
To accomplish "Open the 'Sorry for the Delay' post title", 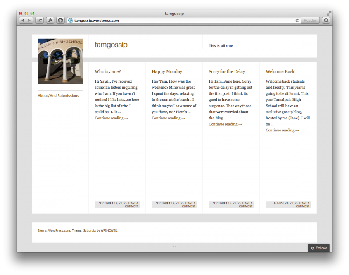I will (227, 71).
